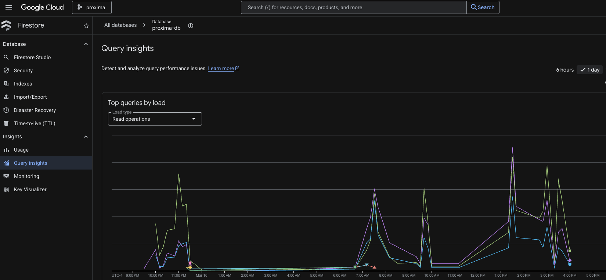Pin Firestore with the star icon
This screenshot has height=280, width=606.
(86, 26)
